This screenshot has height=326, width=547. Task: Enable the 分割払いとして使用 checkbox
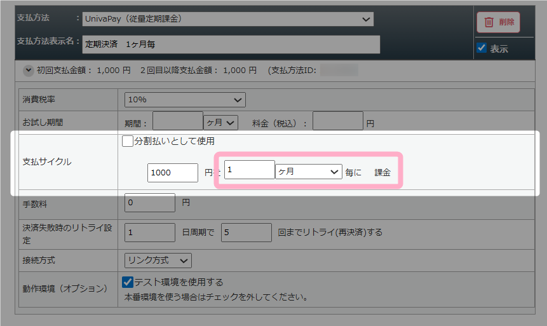(128, 141)
